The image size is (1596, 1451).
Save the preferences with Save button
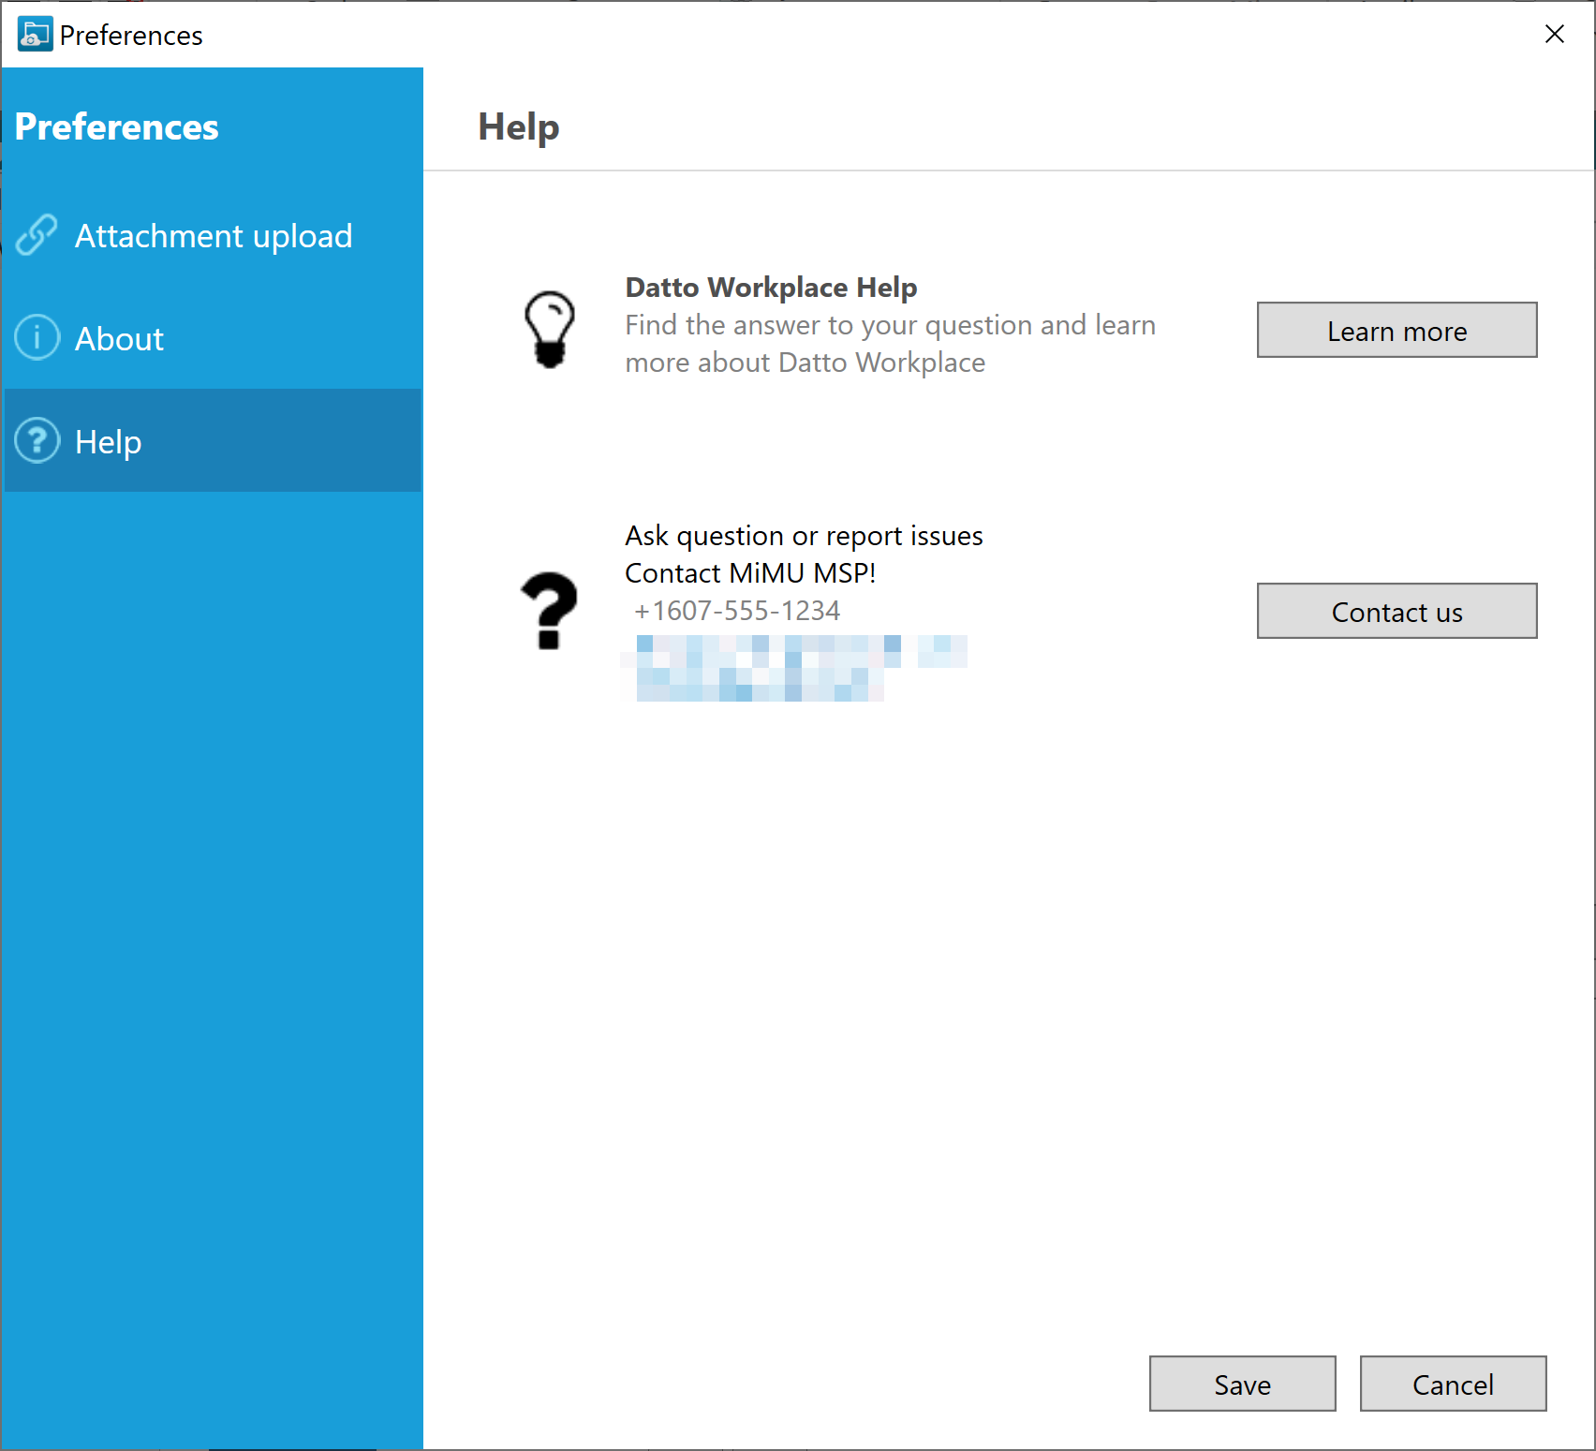click(1242, 1384)
